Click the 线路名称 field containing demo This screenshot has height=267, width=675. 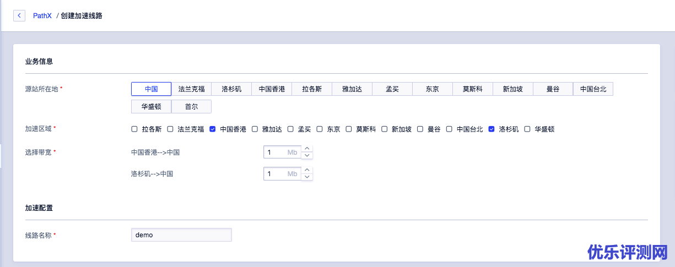tap(181, 235)
